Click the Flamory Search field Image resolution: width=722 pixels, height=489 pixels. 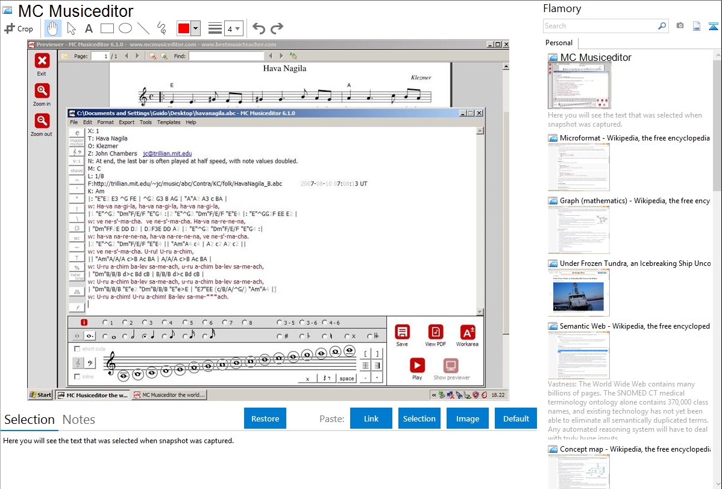pyautogui.click(x=600, y=26)
